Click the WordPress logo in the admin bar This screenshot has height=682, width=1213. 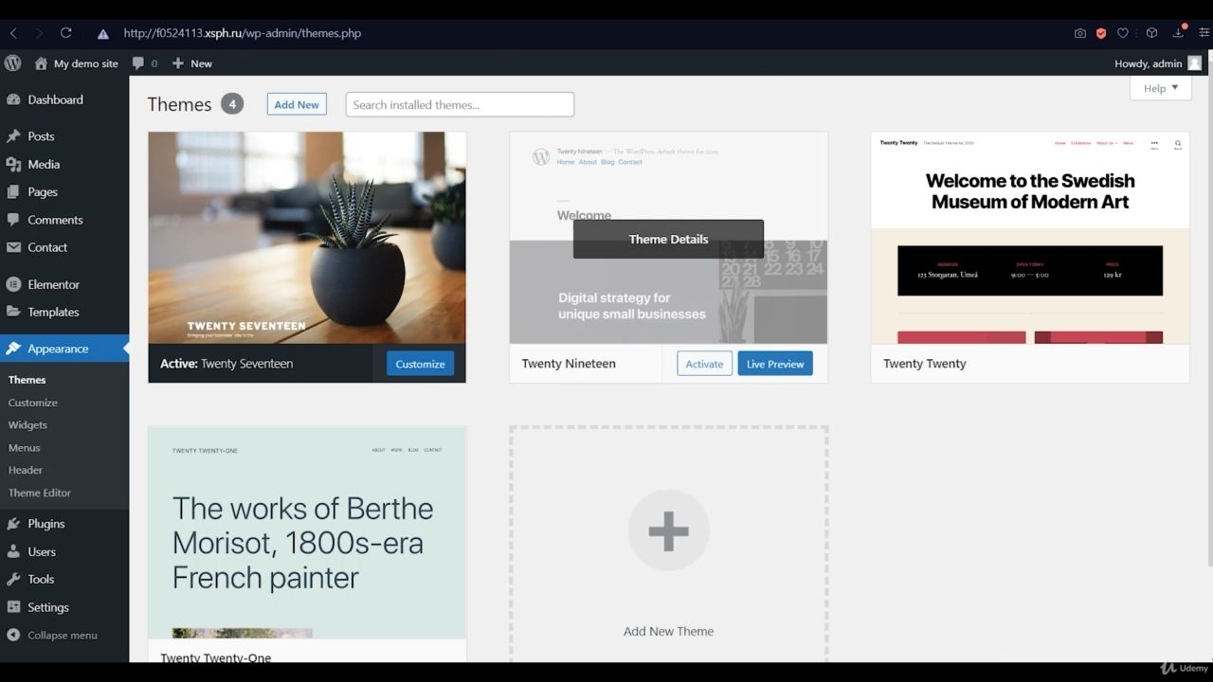12,63
